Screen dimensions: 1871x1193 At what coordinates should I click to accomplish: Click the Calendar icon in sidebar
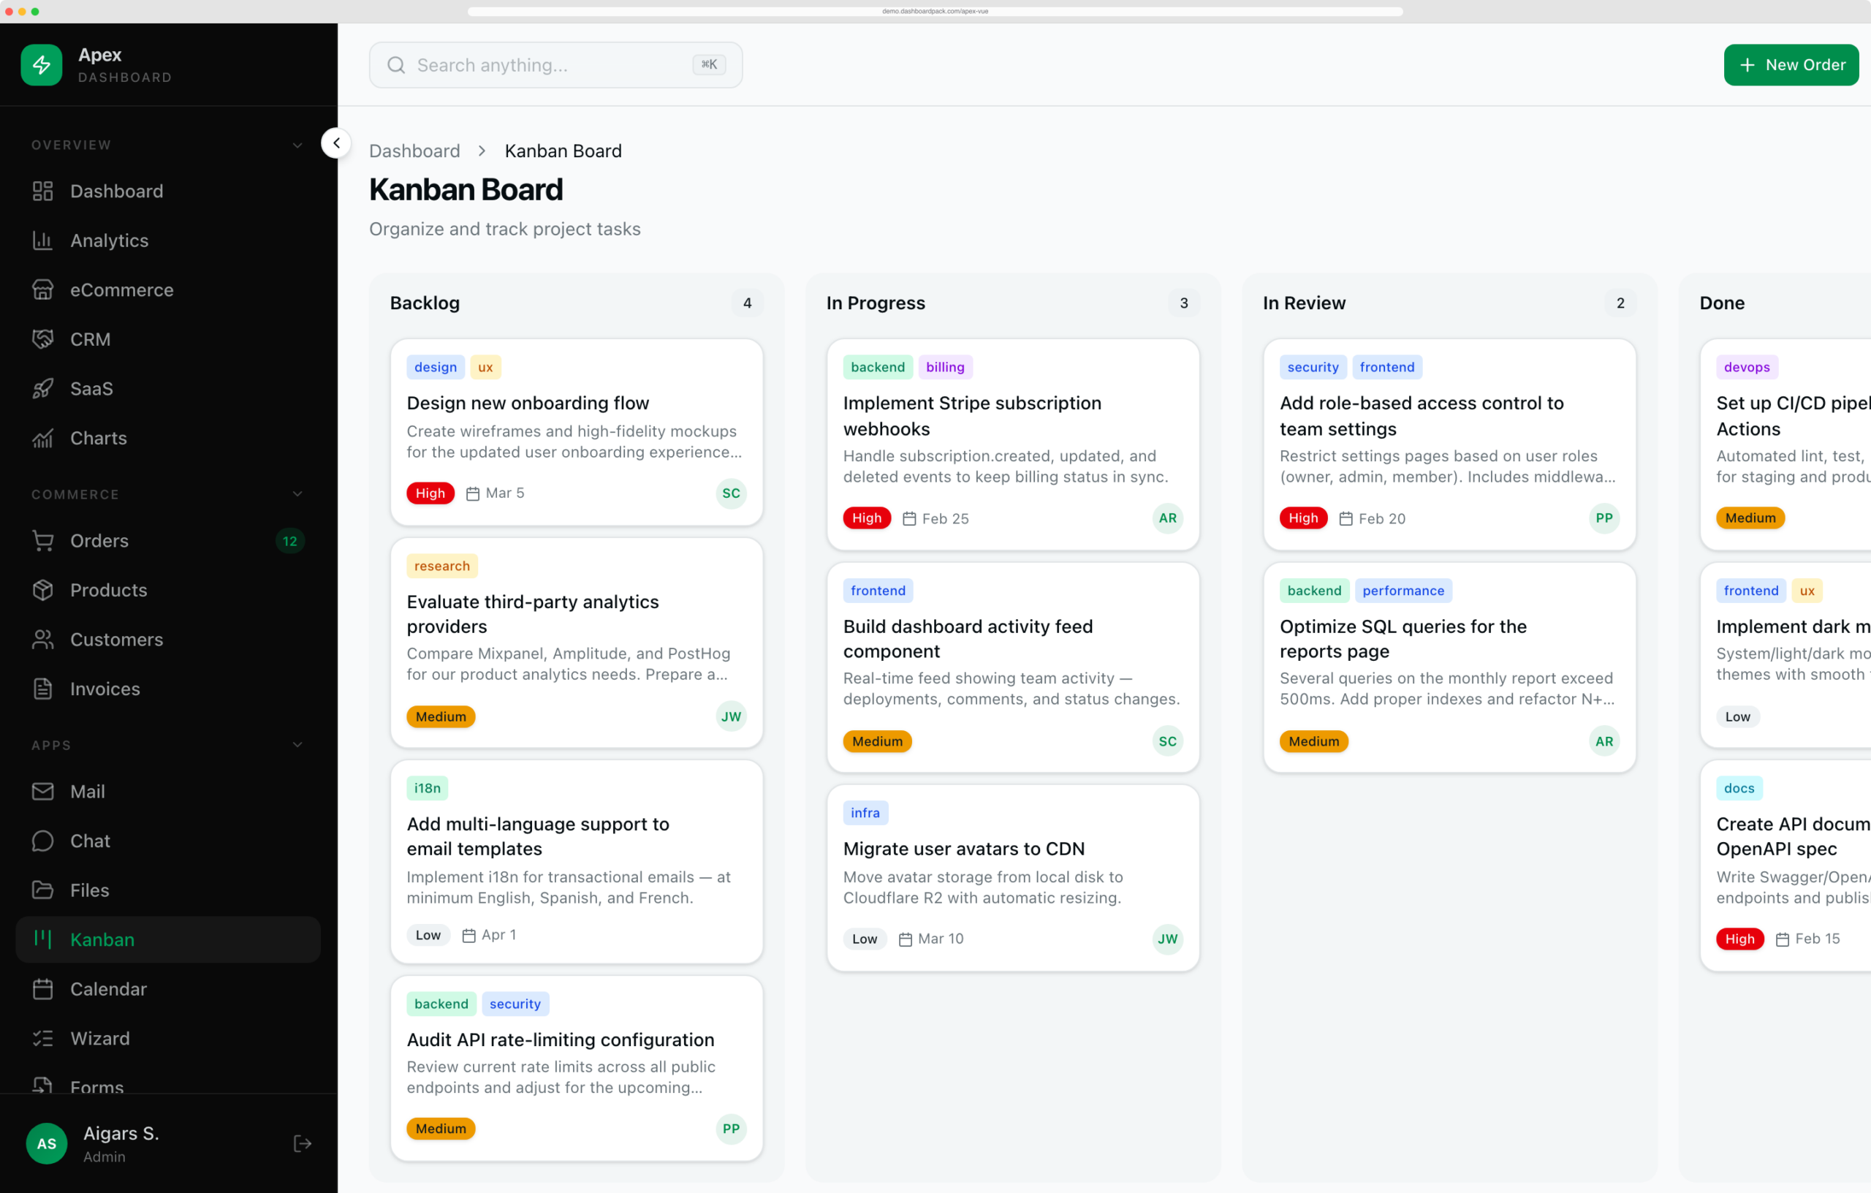[x=42, y=988]
